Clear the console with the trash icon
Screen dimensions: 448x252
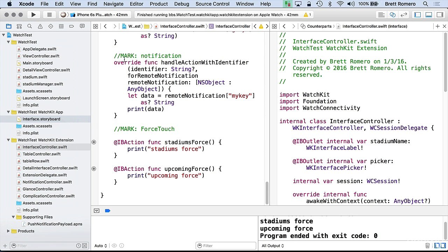pyautogui.click(x=427, y=246)
